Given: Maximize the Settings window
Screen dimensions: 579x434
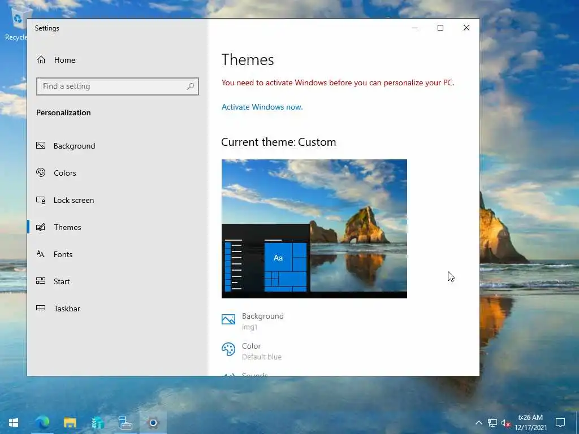Looking at the screenshot, I should (x=440, y=28).
